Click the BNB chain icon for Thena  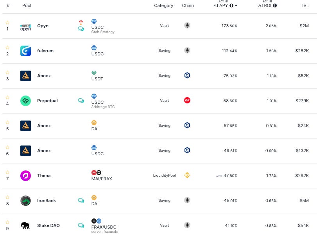point(187,175)
